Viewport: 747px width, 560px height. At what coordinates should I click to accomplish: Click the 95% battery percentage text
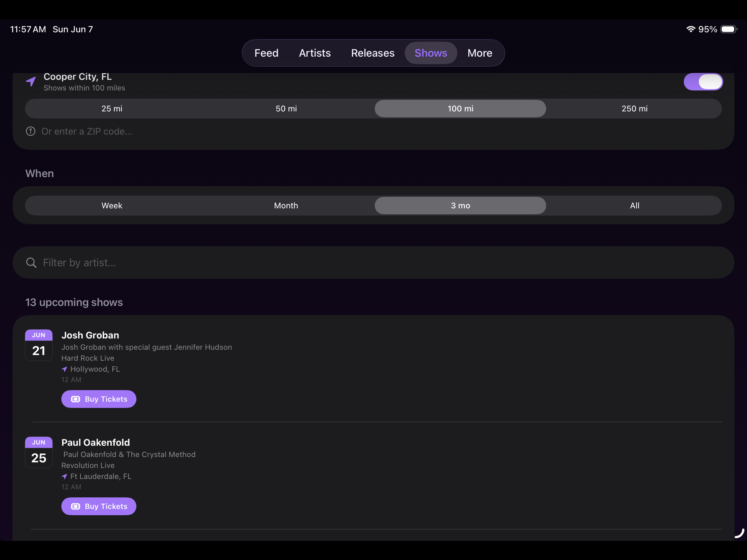[x=707, y=29]
